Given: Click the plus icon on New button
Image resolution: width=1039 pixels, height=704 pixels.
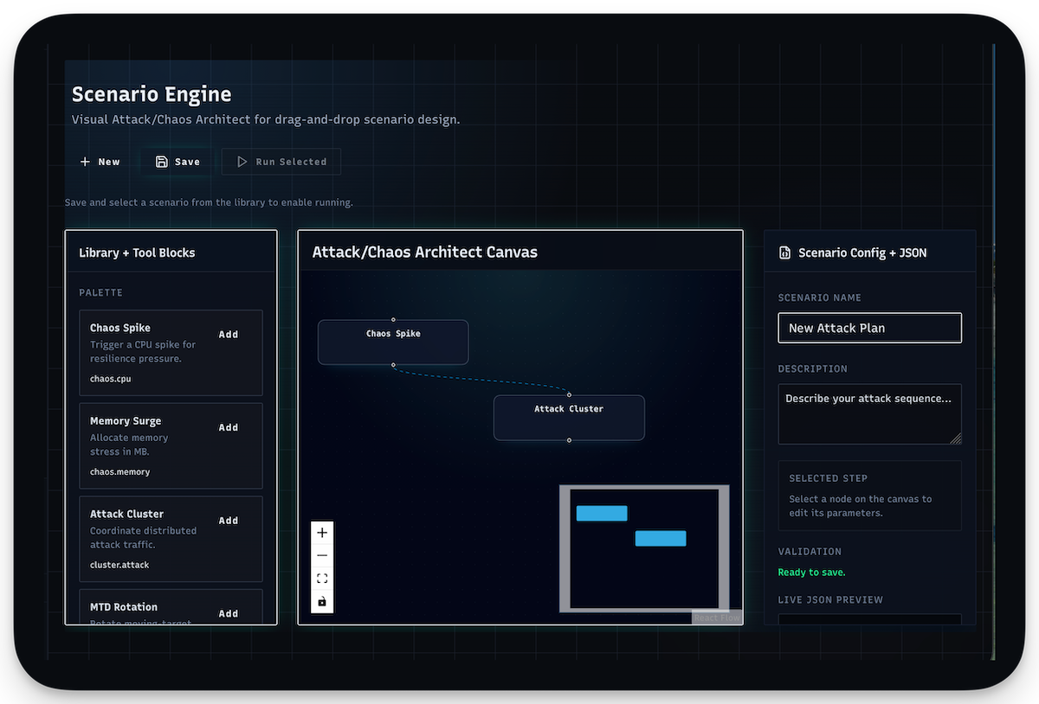Looking at the screenshot, I should click(85, 162).
